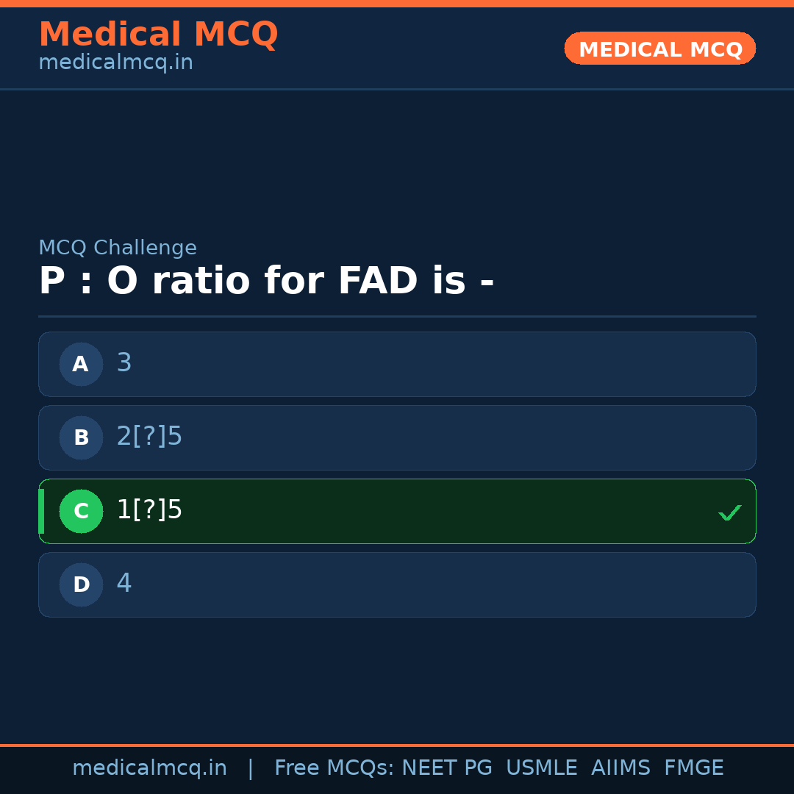Deselect the highlighted option C answer
The width and height of the screenshot is (794, 794).
397,511
